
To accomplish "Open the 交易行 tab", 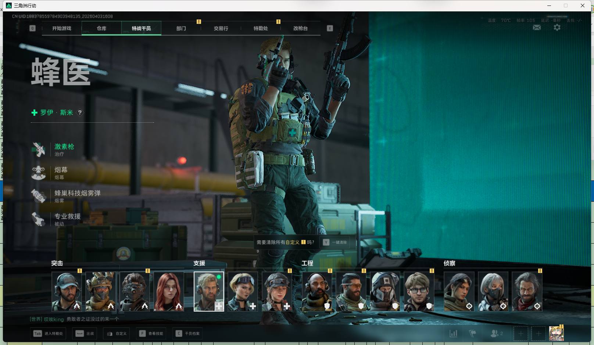I will (x=221, y=28).
